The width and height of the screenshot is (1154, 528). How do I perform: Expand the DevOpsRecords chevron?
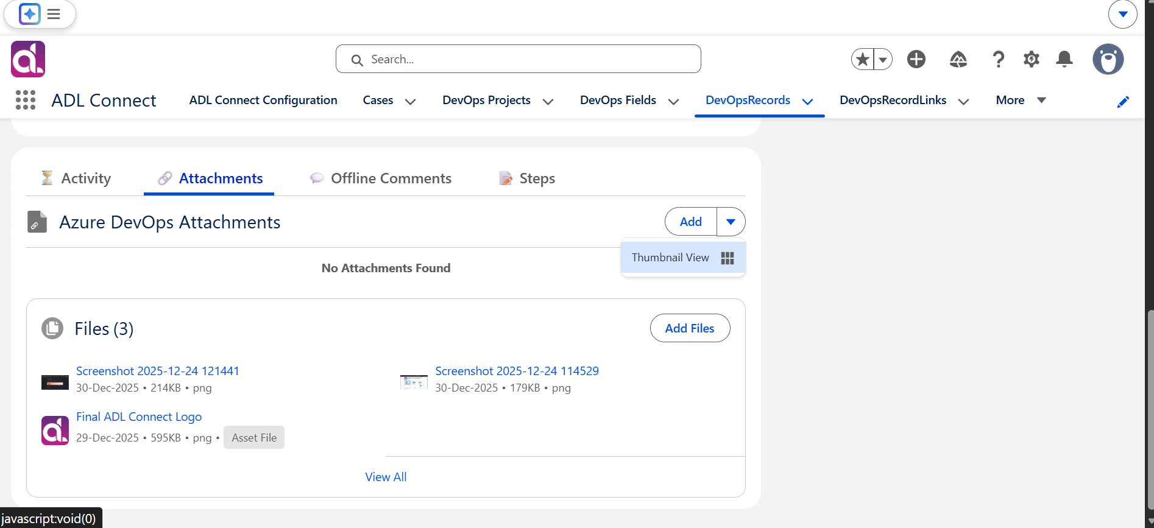tap(807, 101)
